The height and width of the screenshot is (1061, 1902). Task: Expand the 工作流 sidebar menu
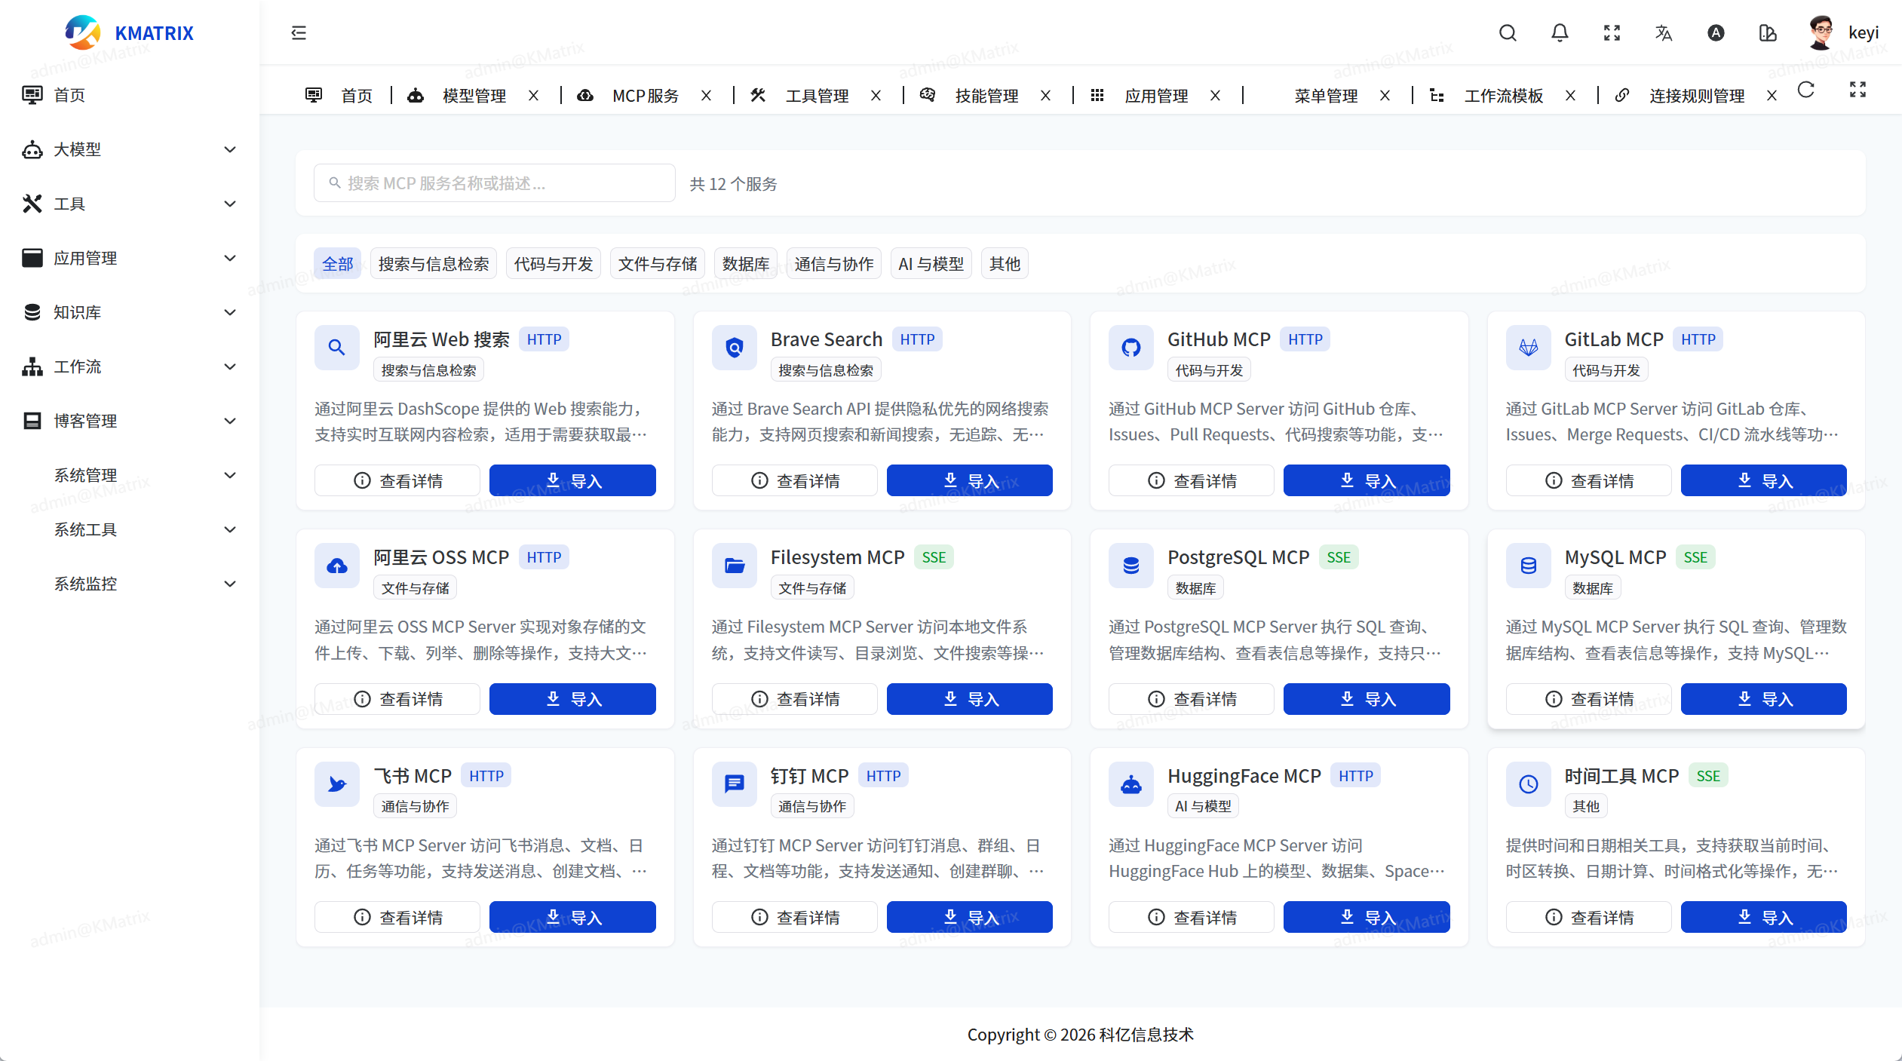pyautogui.click(x=130, y=366)
